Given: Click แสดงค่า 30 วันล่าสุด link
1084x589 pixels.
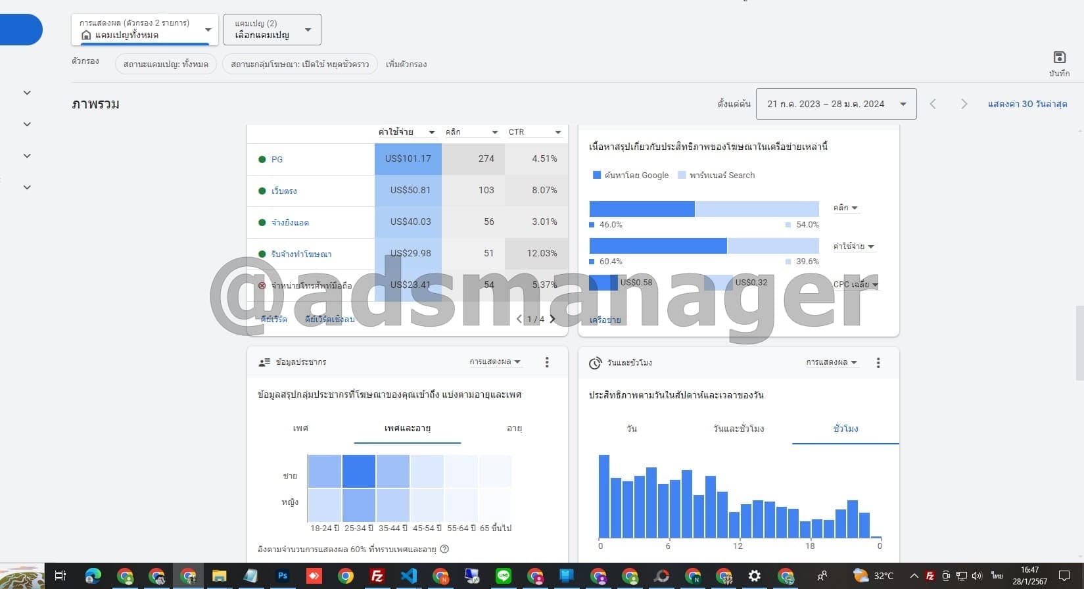Looking at the screenshot, I should tap(1027, 104).
